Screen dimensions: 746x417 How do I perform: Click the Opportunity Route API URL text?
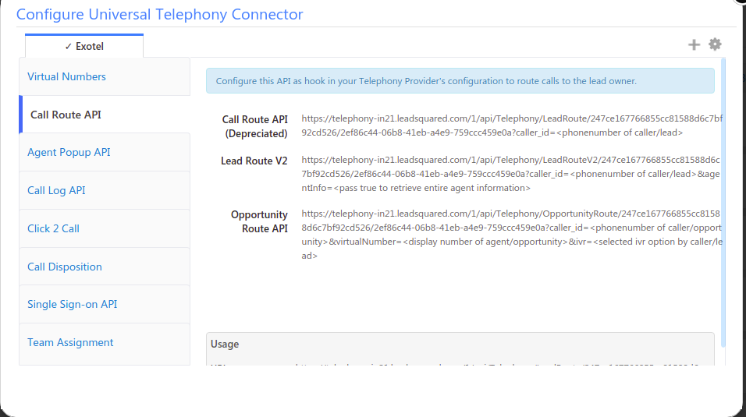point(512,235)
